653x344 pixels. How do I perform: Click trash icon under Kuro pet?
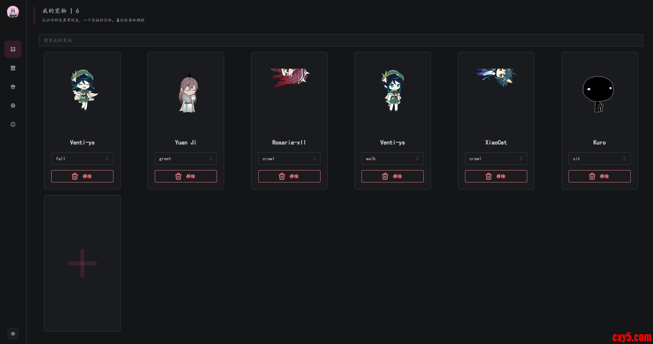pos(592,176)
